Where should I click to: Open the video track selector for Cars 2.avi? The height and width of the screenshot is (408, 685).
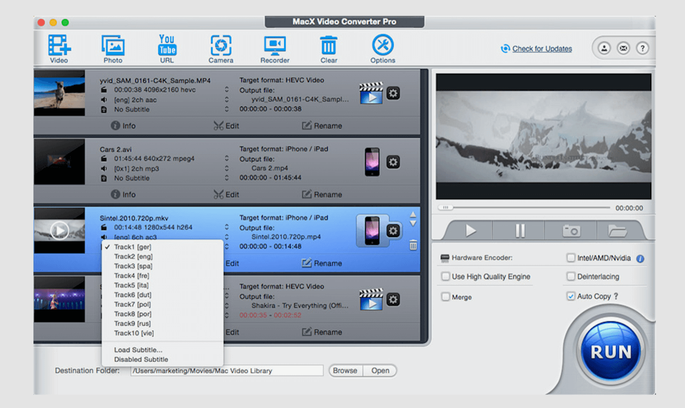tap(226, 159)
